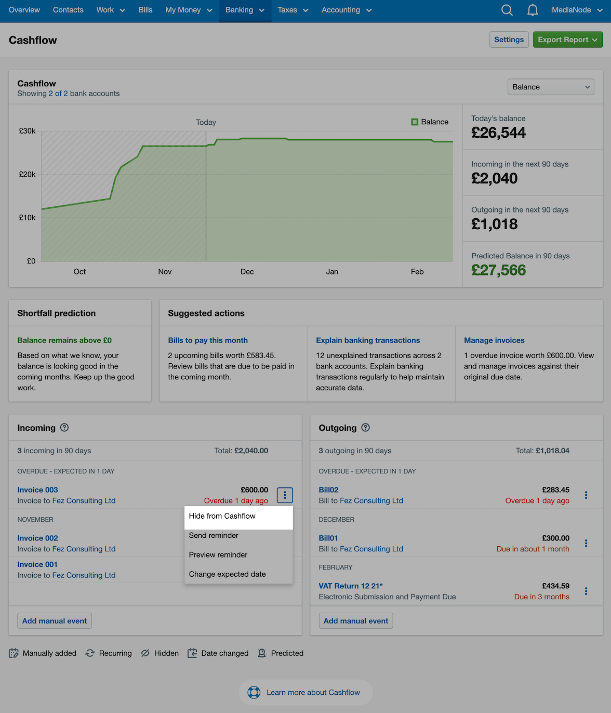Open Bill01 link
Viewport: 611px width, 713px height.
click(328, 538)
